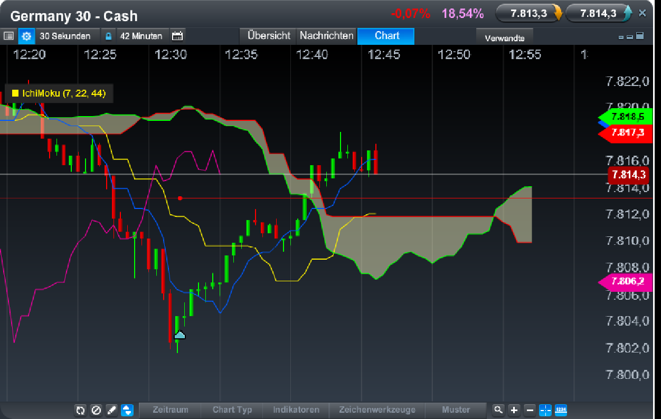This screenshot has height=419, width=661.
Task: Select the Chart tab
Action: pyautogui.click(x=387, y=36)
